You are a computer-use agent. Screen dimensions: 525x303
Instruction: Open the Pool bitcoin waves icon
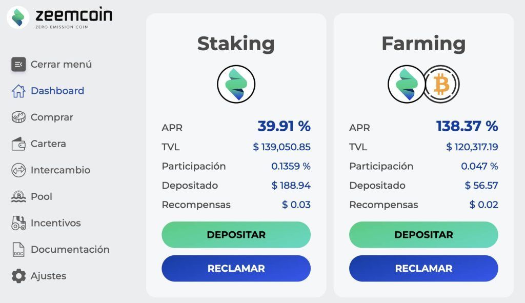(x=18, y=196)
